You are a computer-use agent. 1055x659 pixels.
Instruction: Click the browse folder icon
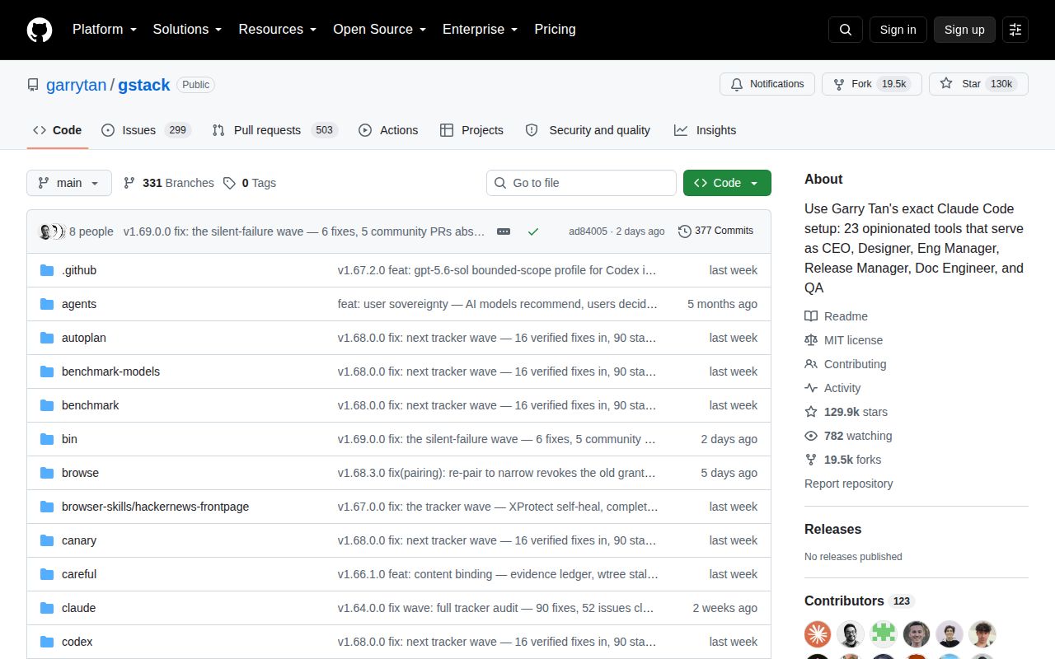point(47,473)
